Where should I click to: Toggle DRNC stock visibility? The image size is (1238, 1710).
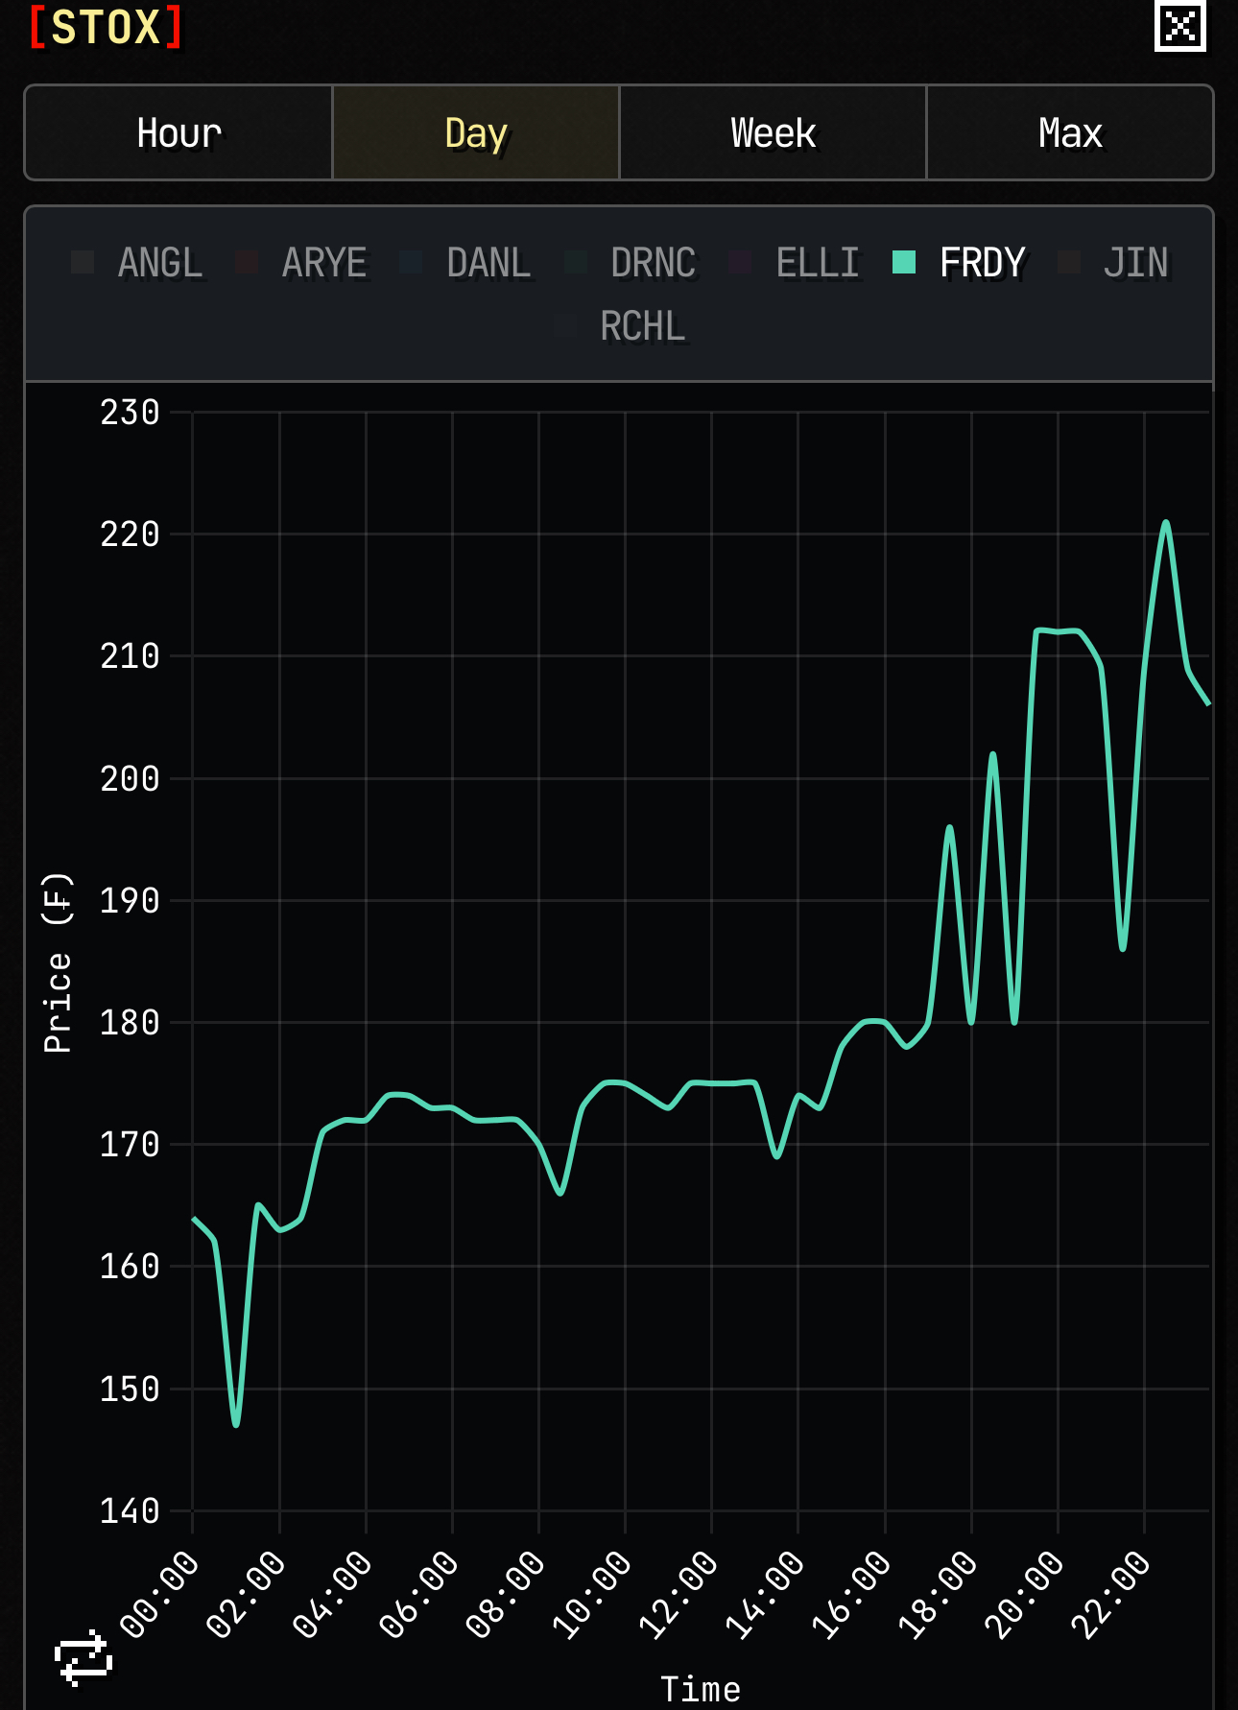631,262
